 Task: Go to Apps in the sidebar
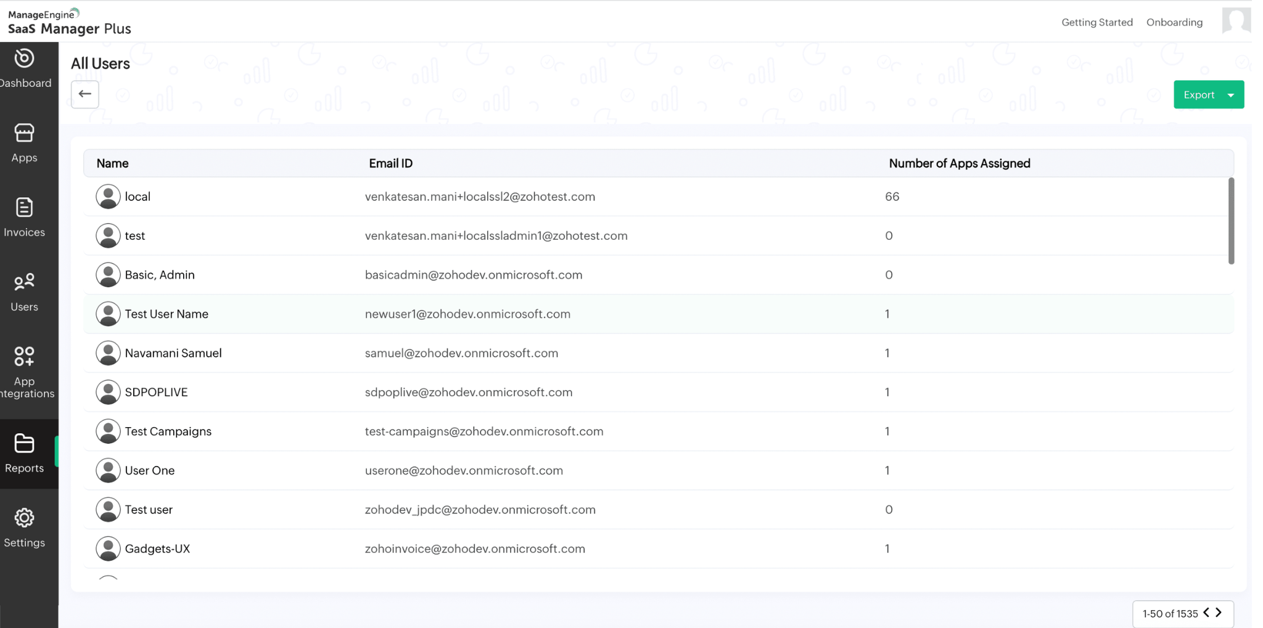(x=25, y=134)
